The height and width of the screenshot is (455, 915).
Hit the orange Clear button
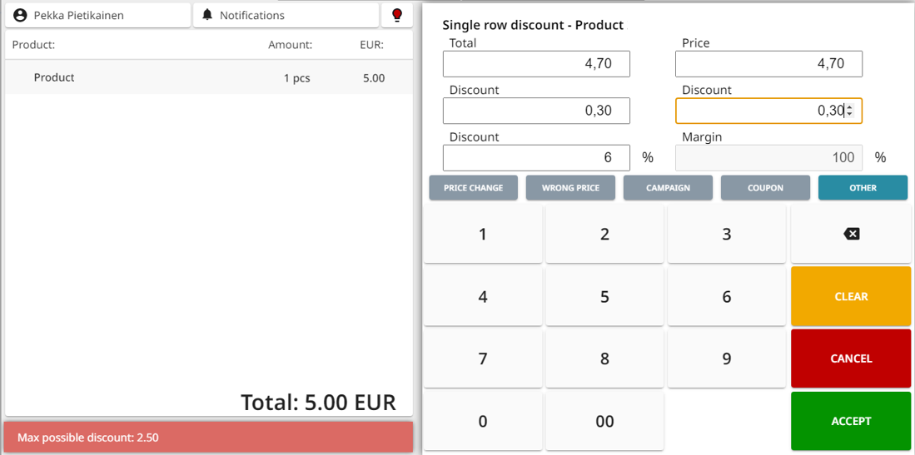851,296
